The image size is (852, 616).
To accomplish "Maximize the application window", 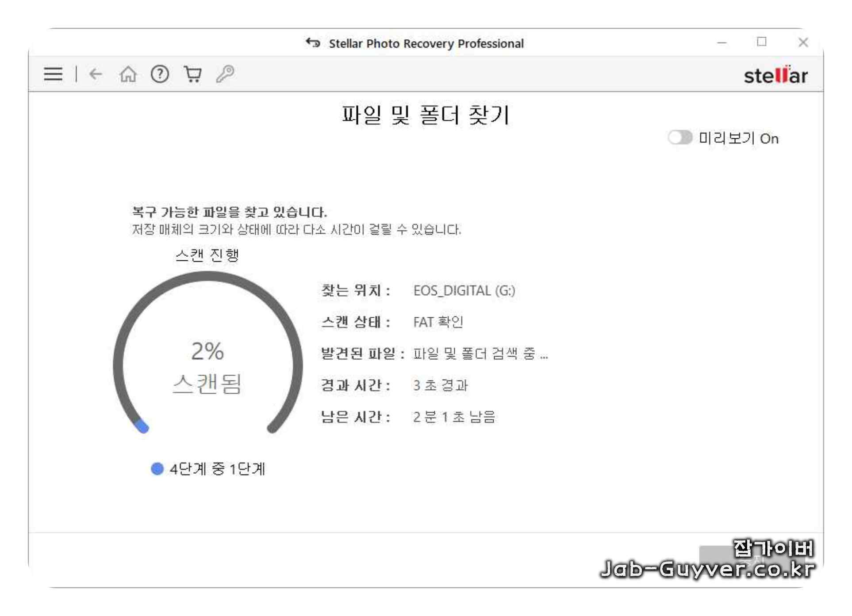I will point(762,42).
